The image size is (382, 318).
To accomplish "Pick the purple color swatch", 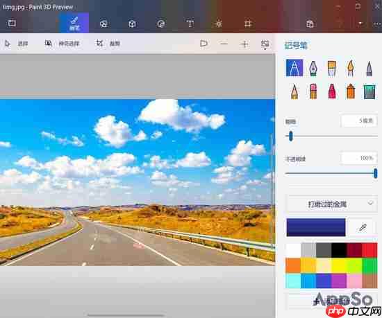I will click(x=339, y=281).
